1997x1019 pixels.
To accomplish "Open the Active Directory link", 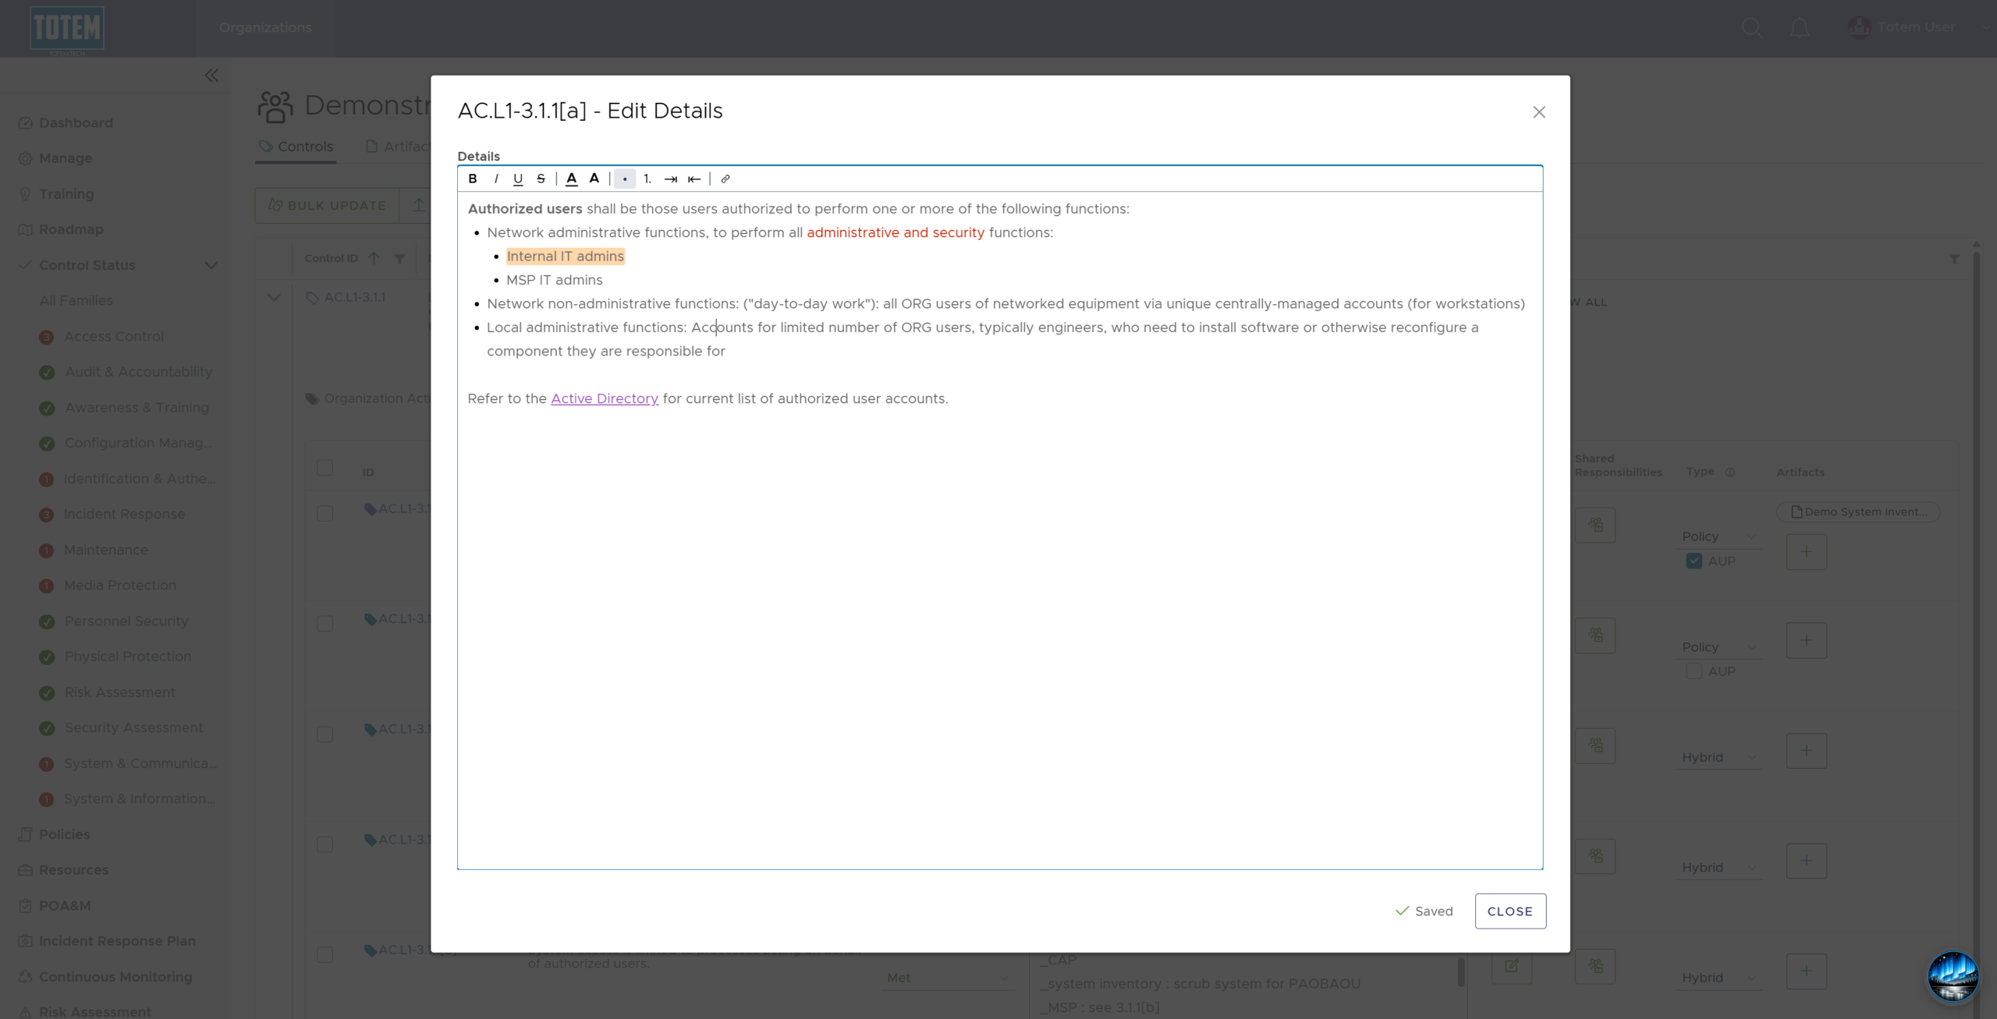I will coord(605,398).
